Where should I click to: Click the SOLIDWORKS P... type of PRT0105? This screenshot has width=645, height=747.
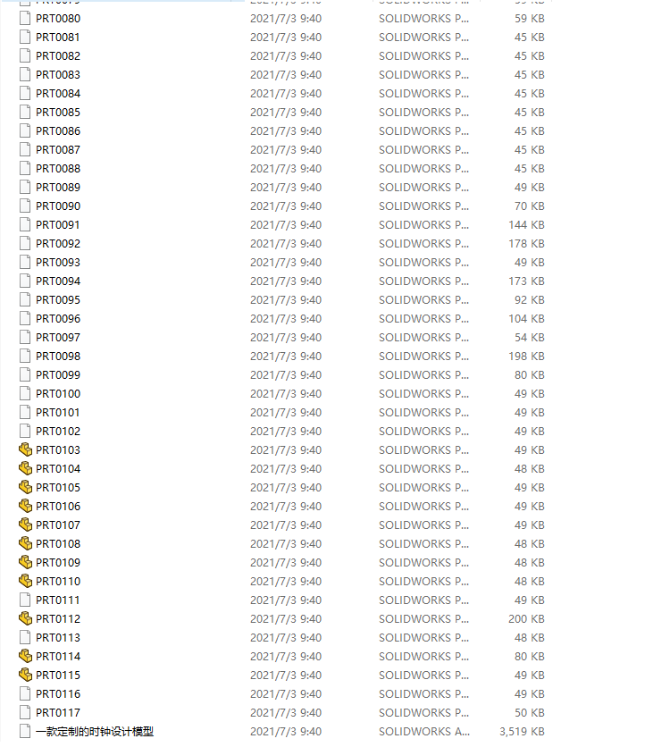pyautogui.click(x=423, y=487)
